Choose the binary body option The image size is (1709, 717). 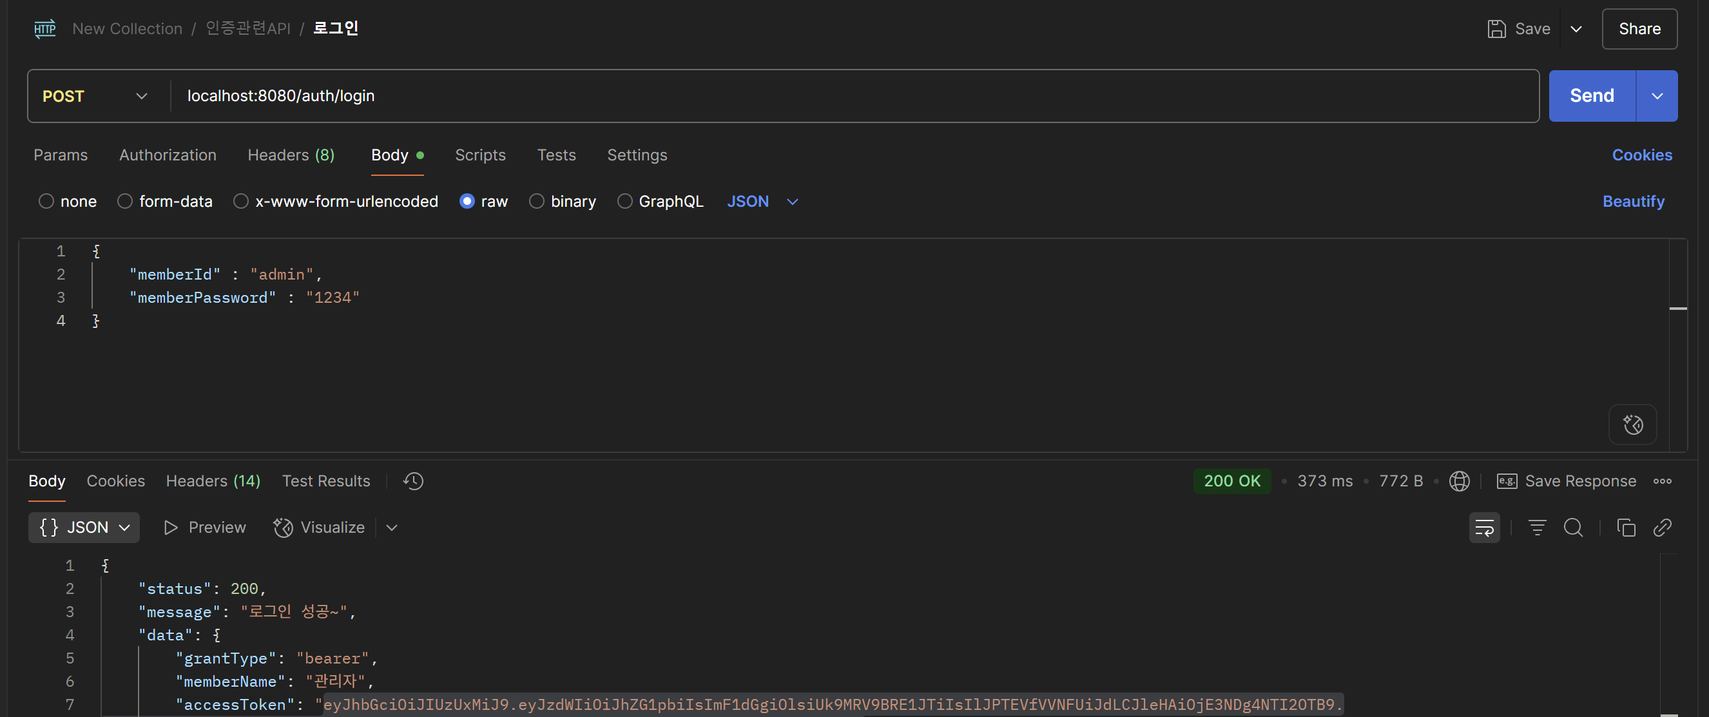[536, 201]
